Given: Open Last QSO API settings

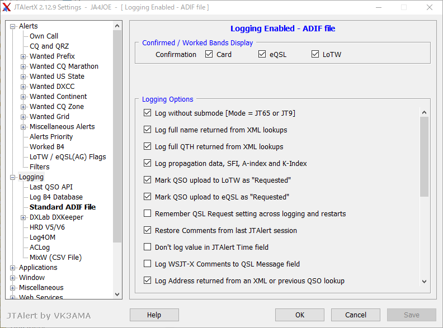Looking at the screenshot, I should tap(51, 187).
